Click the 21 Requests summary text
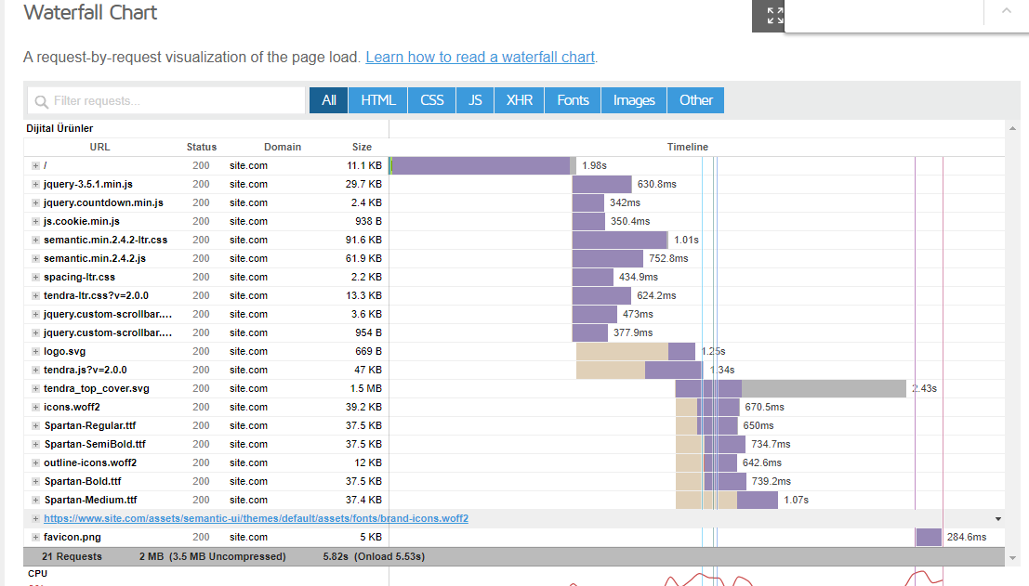Viewport: 1029px width, 586px height. coord(73,556)
